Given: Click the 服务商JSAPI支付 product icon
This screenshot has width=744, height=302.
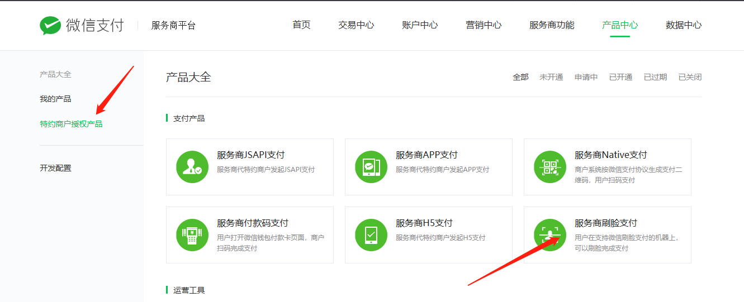Looking at the screenshot, I should (x=192, y=167).
